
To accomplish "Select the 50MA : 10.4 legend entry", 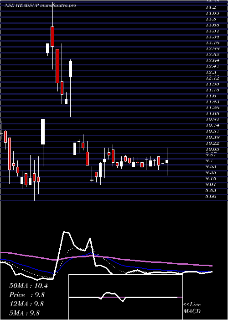I will [28, 286].
